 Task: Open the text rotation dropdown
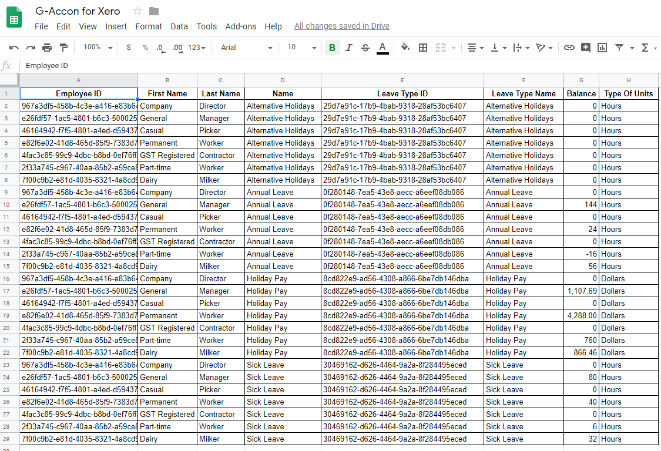[x=544, y=48]
